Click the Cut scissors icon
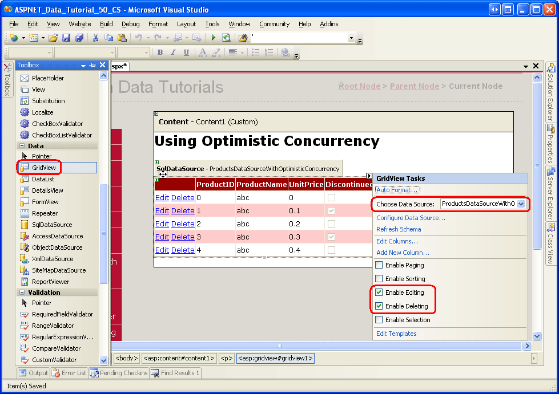 click(x=96, y=38)
